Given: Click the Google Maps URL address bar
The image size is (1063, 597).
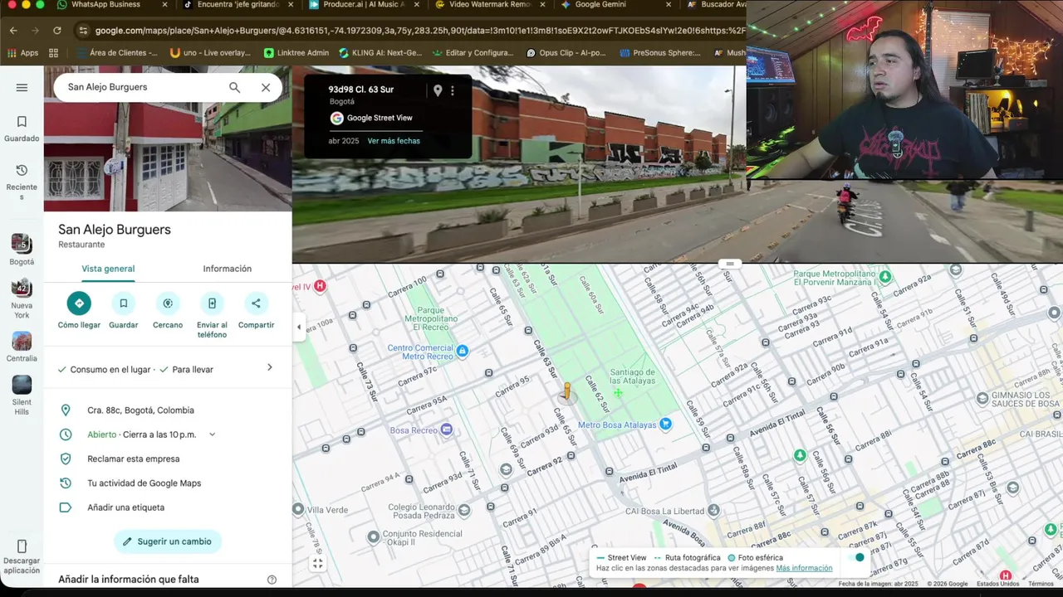Looking at the screenshot, I should (419, 31).
